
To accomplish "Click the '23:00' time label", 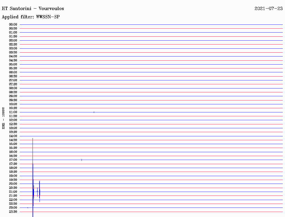I will click(13, 208).
